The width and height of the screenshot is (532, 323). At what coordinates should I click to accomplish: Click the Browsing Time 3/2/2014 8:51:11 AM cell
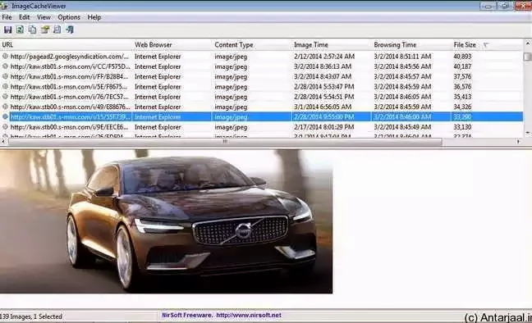click(402, 57)
